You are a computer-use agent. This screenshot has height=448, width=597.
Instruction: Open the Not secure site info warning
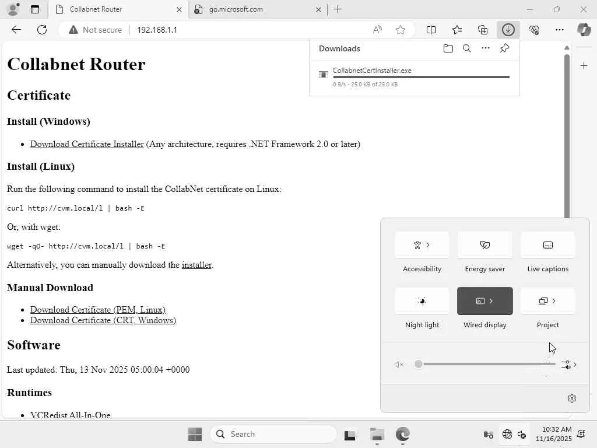pos(95,30)
